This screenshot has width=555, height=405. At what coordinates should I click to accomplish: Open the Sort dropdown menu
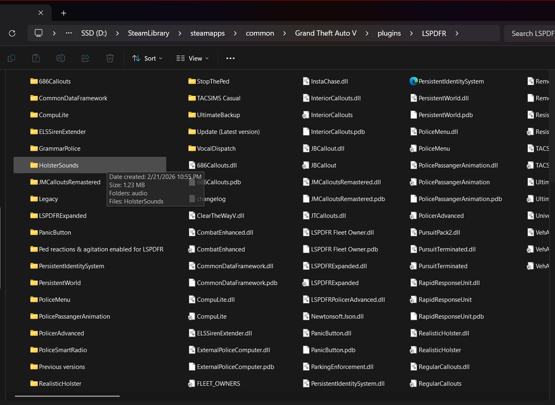[x=147, y=58]
